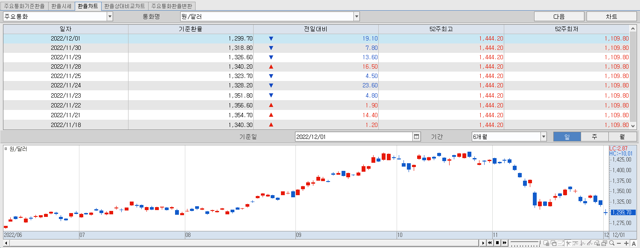Click the table scrollbar down arrow
Viewport: 640px width, 248px height.
(633, 126)
